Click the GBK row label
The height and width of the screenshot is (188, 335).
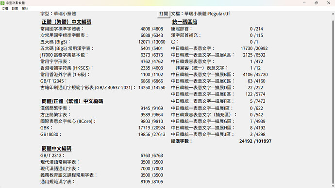coord(46,128)
